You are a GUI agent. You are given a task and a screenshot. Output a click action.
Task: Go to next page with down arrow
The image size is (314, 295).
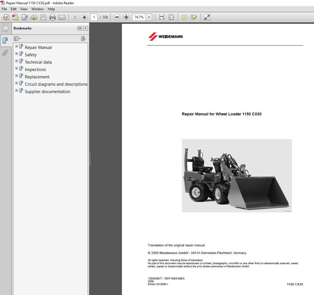click(x=84, y=18)
